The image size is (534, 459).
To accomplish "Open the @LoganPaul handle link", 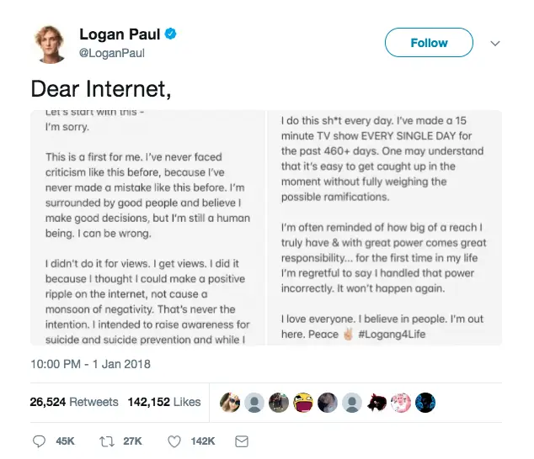I will tap(111, 53).
